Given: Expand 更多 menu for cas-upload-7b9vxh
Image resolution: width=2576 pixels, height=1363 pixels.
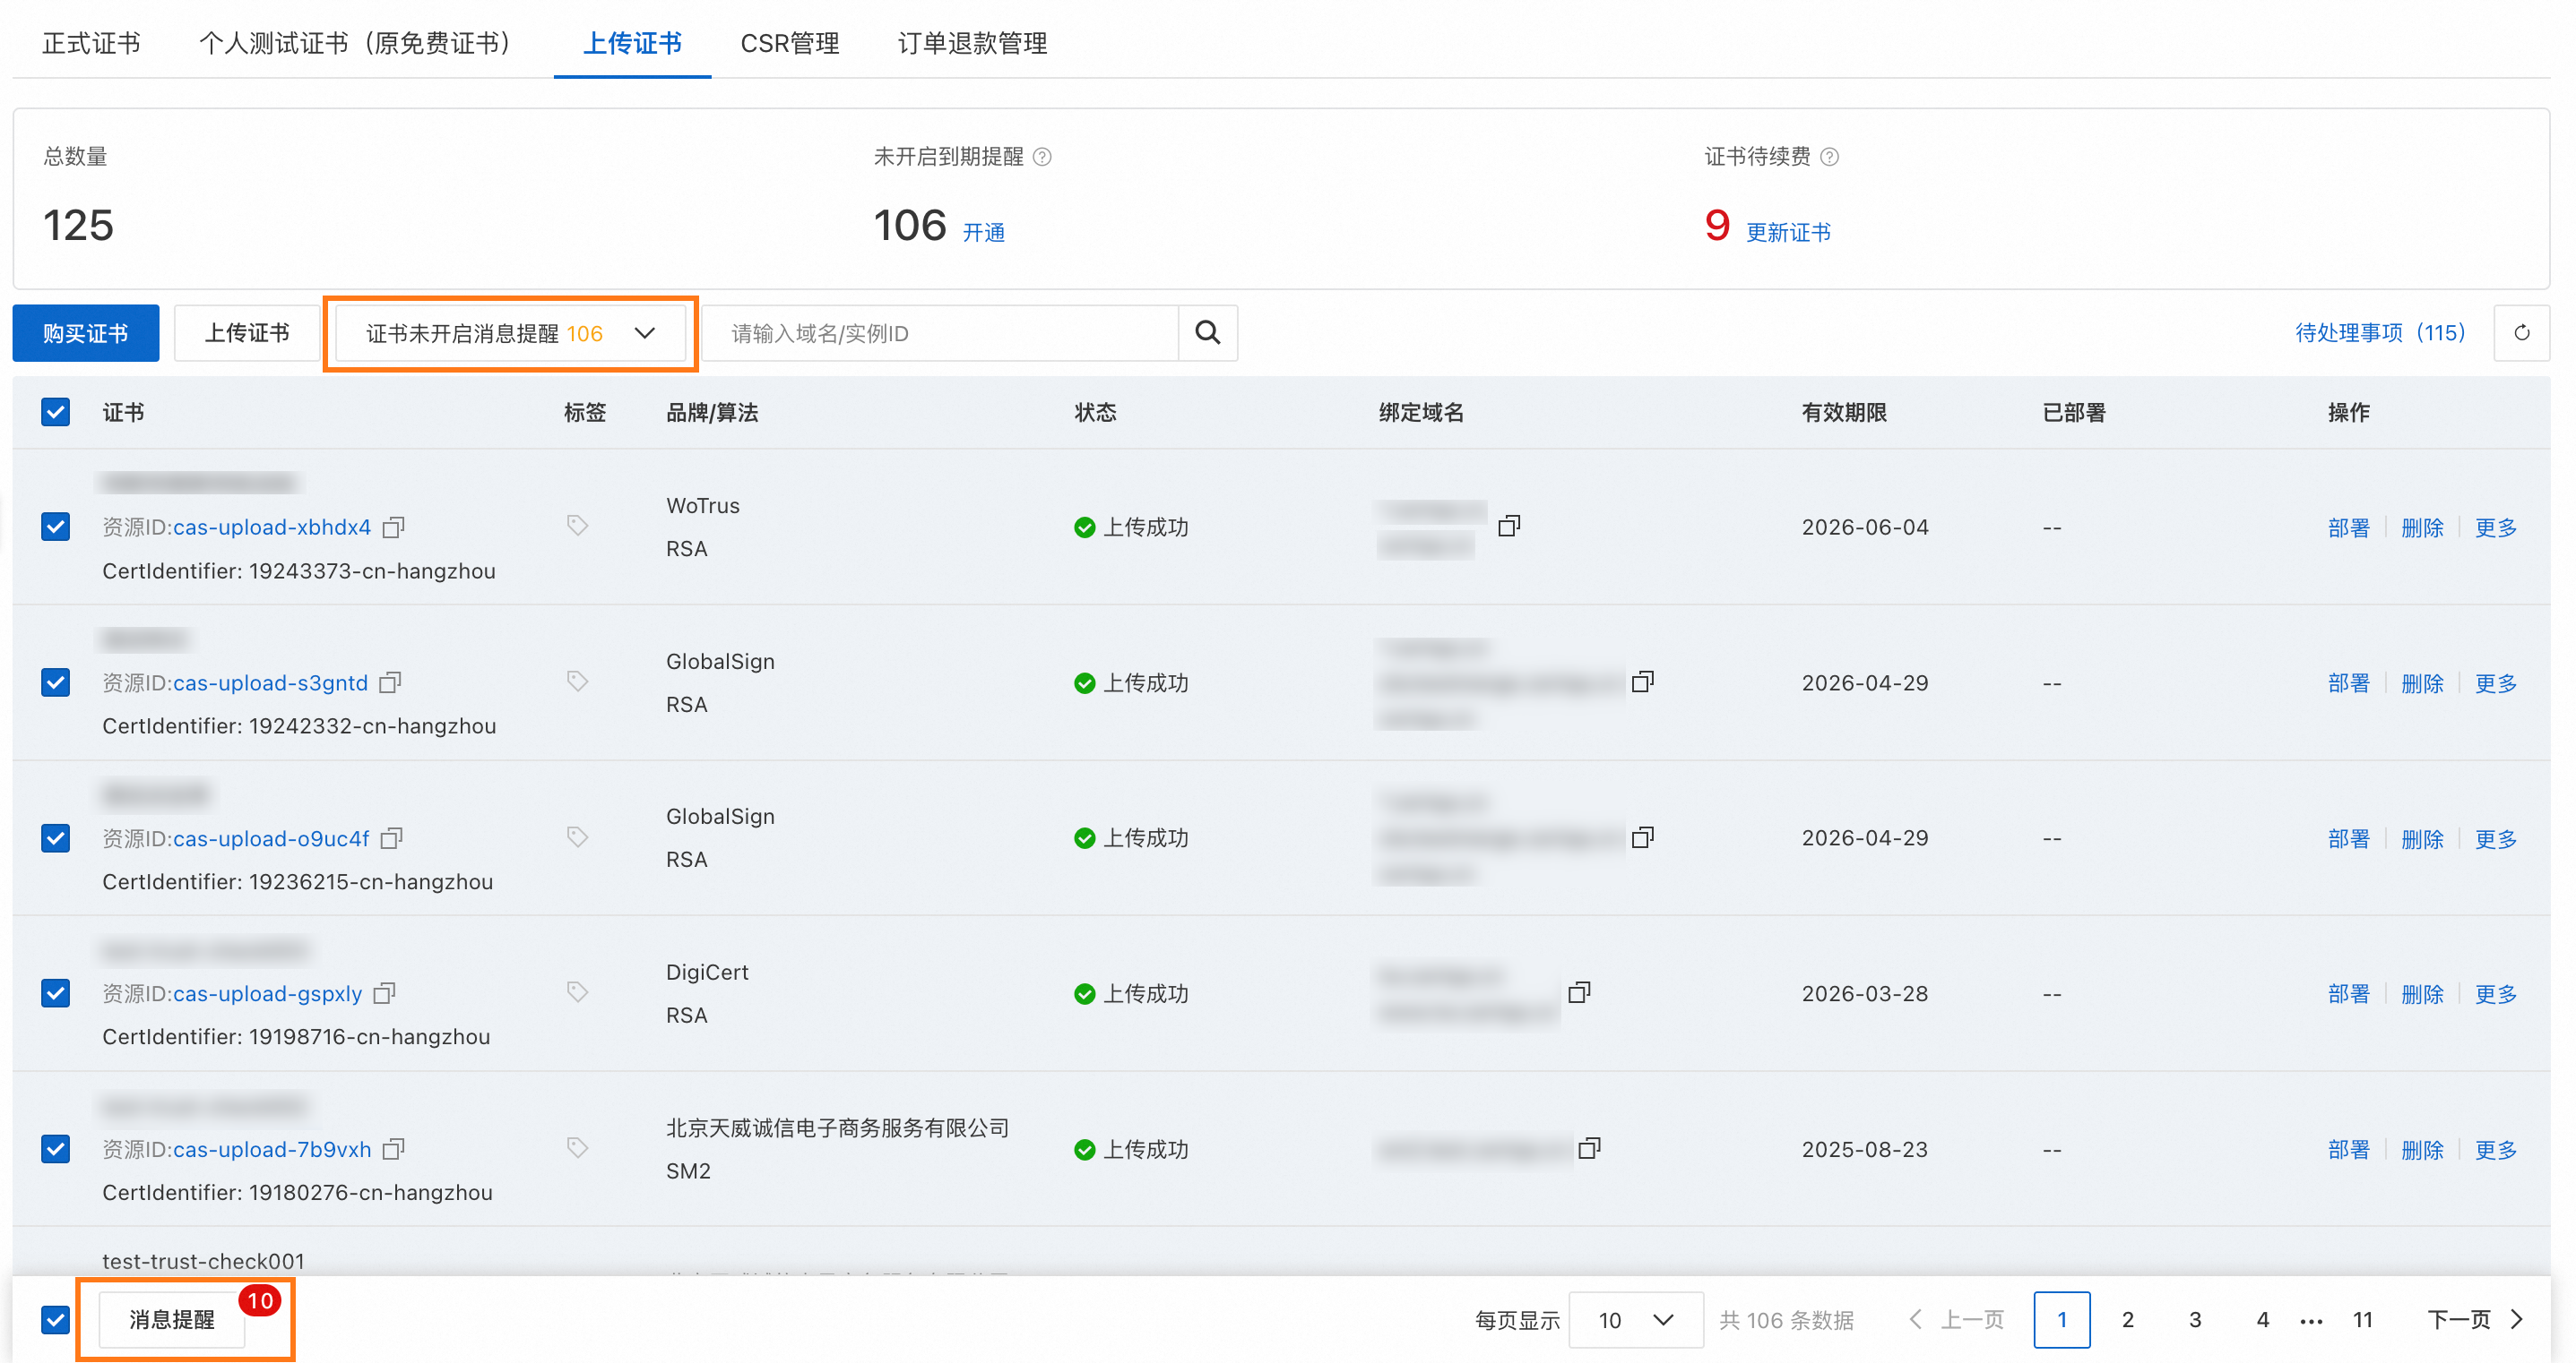Looking at the screenshot, I should pos(2496,1150).
